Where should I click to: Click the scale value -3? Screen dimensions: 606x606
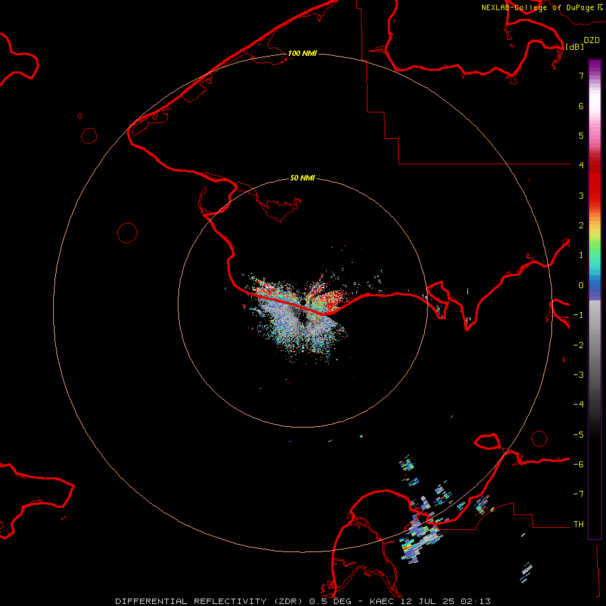pyautogui.click(x=578, y=375)
